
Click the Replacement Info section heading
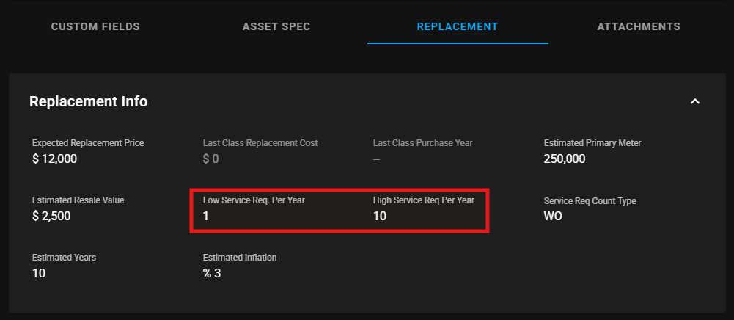[x=88, y=101]
